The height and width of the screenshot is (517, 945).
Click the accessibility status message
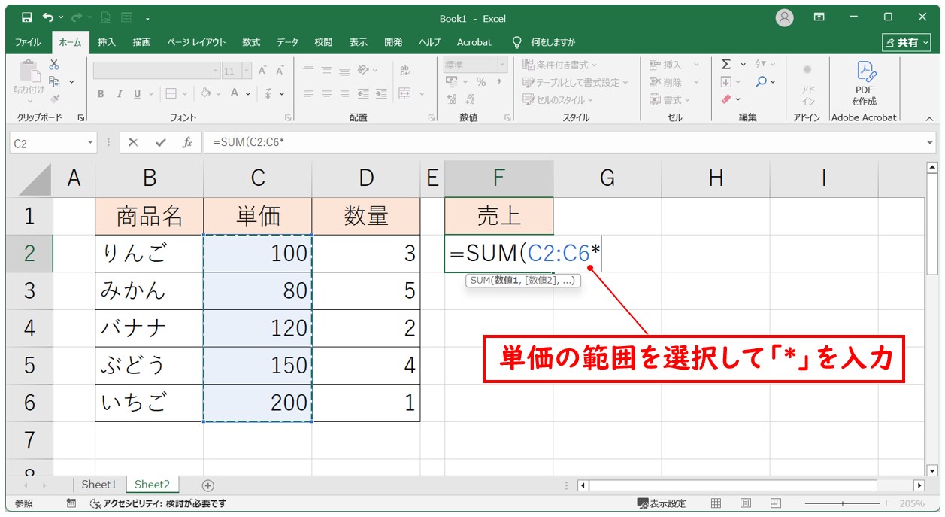point(158,503)
